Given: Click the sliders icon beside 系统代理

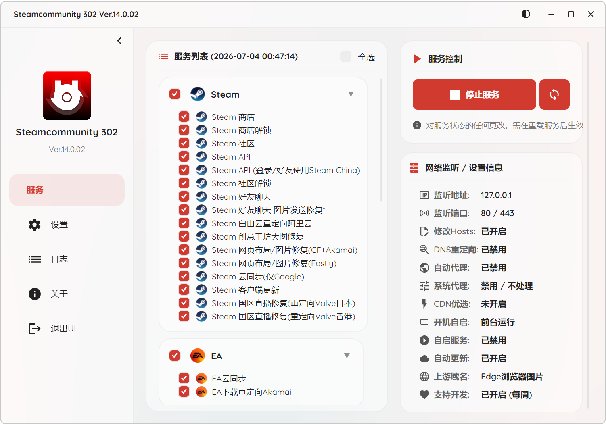Looking at the screenshot, I should tap(424, 286).
